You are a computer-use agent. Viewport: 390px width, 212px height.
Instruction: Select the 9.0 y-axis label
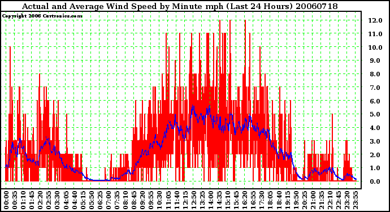[x=375, y=60]
